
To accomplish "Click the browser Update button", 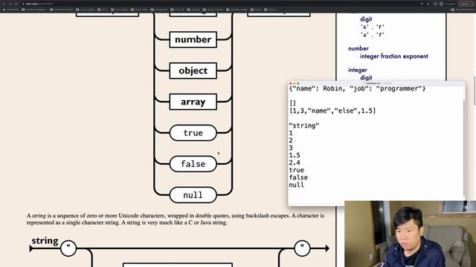I will (x=466, y=4).
